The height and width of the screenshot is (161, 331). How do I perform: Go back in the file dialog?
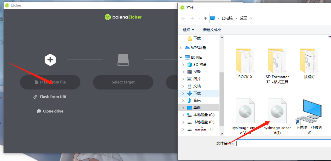coord(183,18)
